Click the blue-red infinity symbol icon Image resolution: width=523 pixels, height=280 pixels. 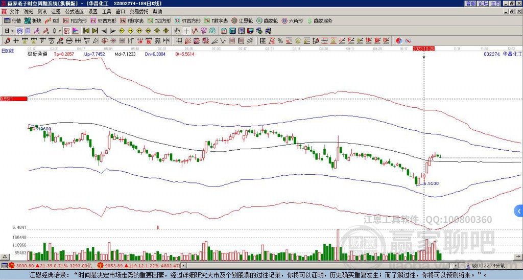coord(408,41)
